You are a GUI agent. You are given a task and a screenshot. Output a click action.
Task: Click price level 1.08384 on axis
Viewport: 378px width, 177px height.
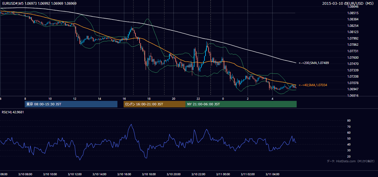(353, 19)
